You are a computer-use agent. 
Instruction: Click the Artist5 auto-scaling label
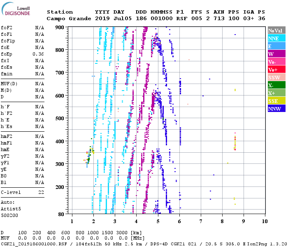(11, 209)
